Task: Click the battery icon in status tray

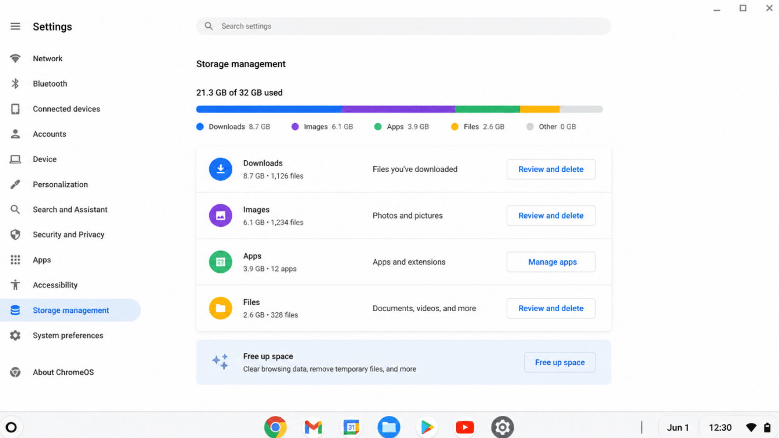Action: click(767, 427)
